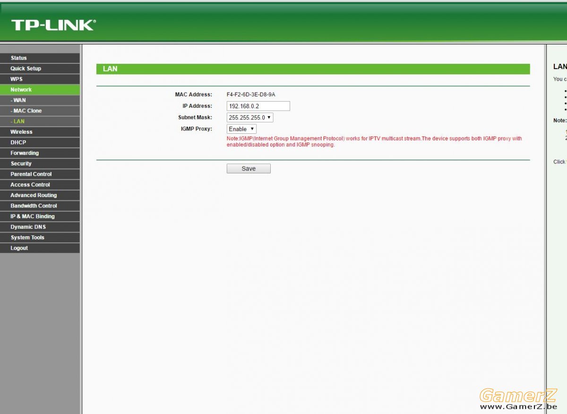Open the Status page in sidebar
The image size is (567, 414).
[x=40, y=58]
